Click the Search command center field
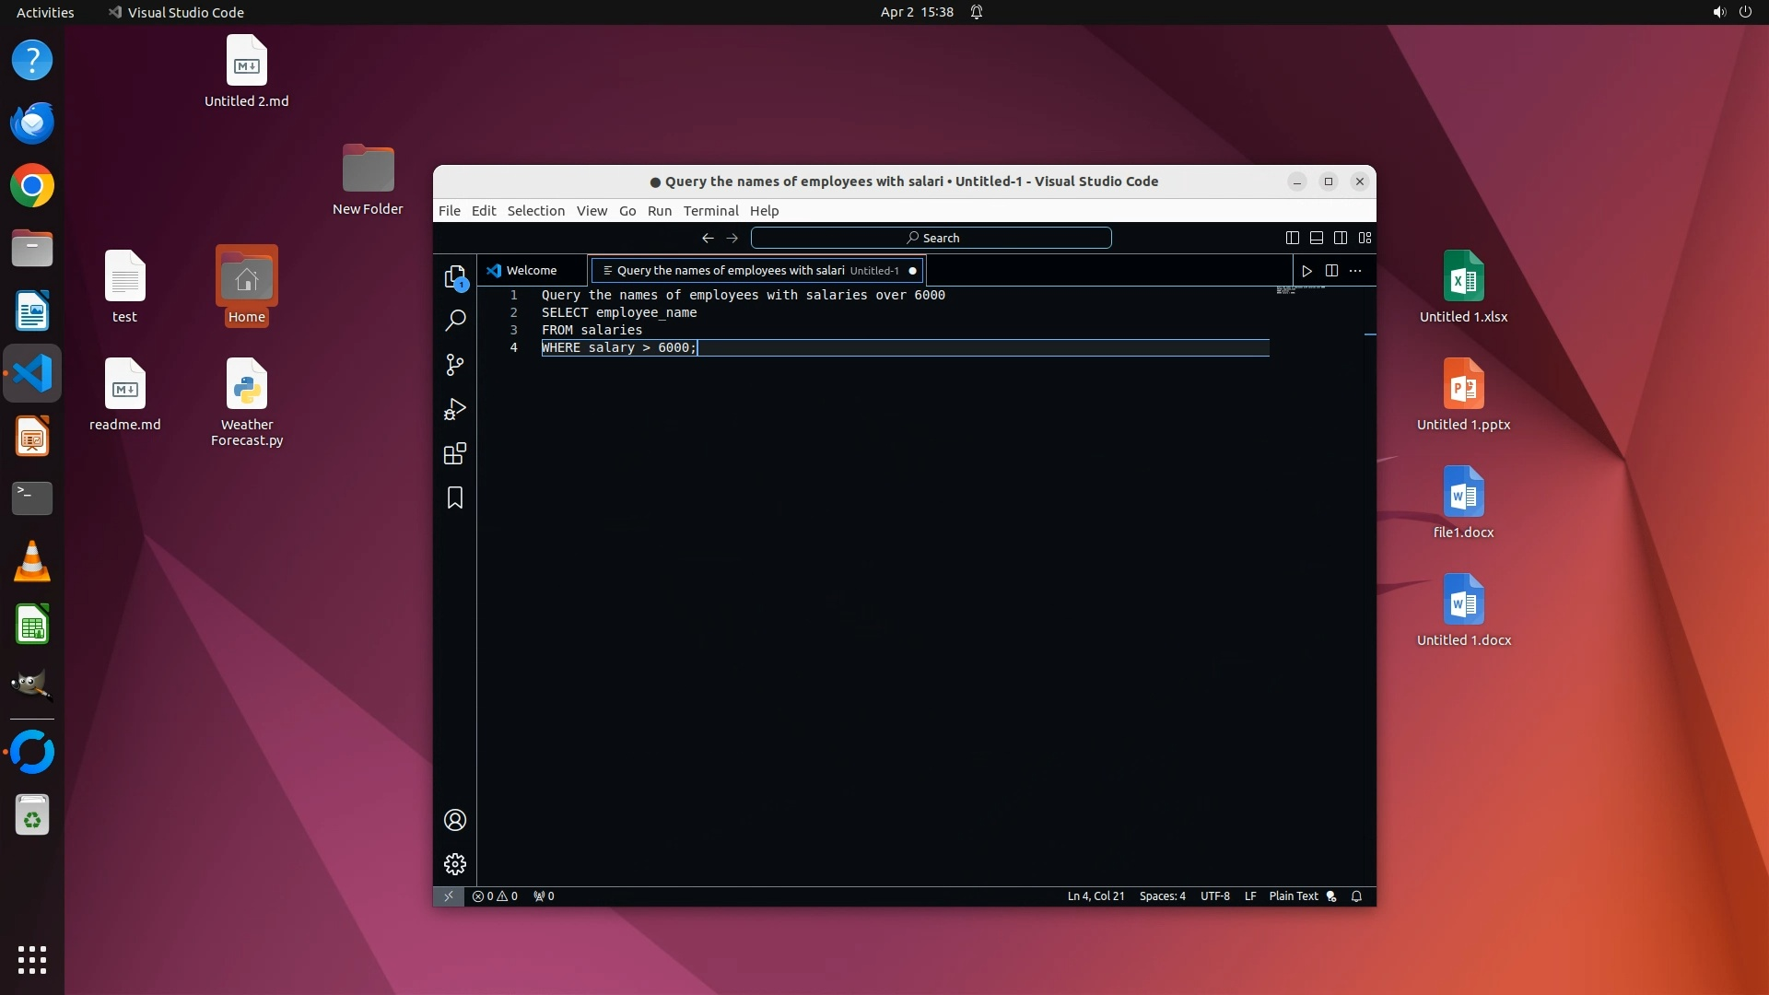The image size is (1769, 995). tap(931, 238)
